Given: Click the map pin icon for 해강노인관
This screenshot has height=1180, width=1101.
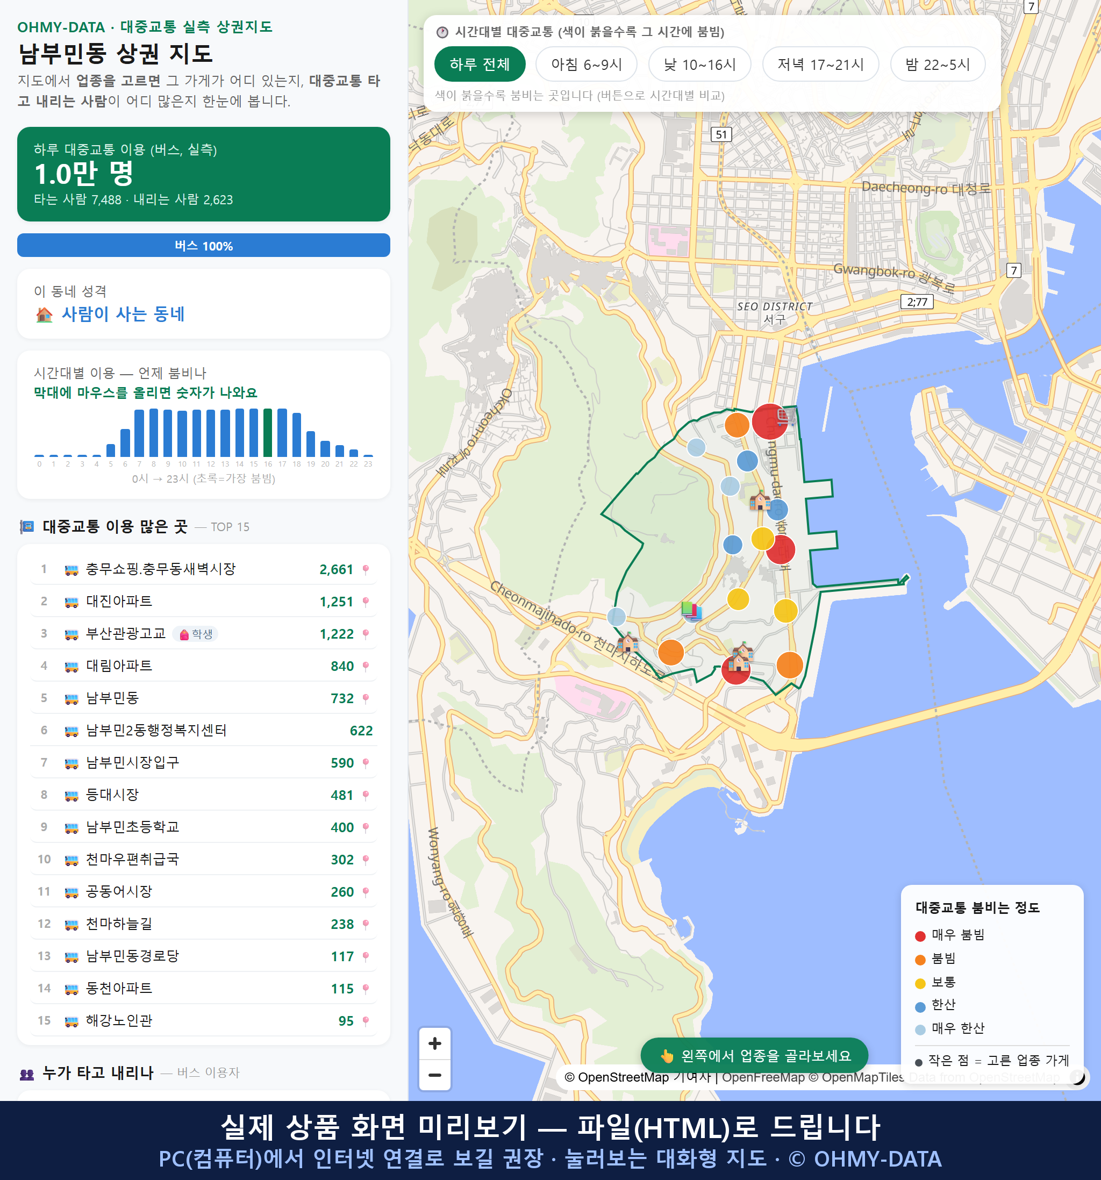Looking at the screenshot, I should (366, 1021).
